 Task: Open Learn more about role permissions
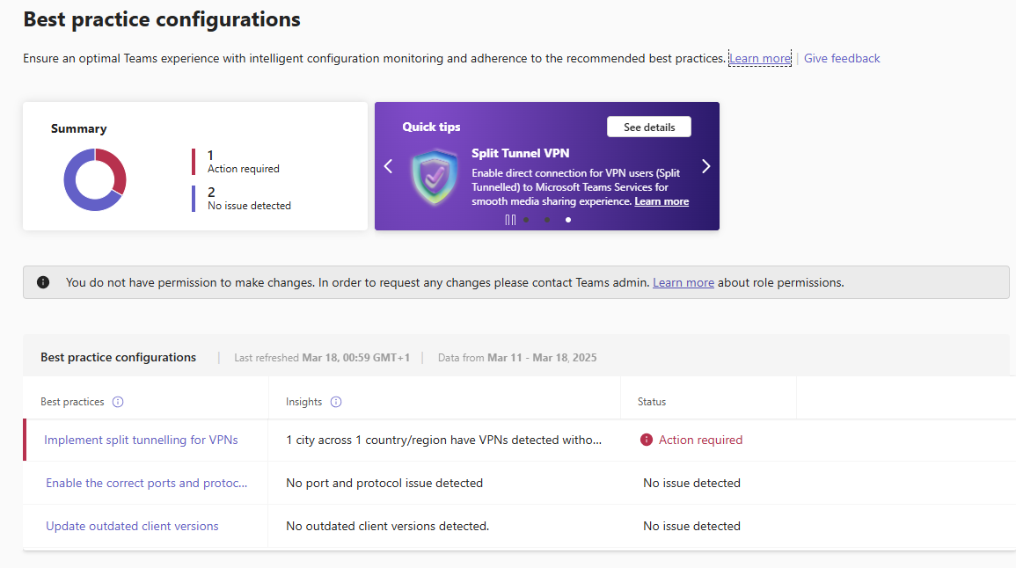point(683,282)
